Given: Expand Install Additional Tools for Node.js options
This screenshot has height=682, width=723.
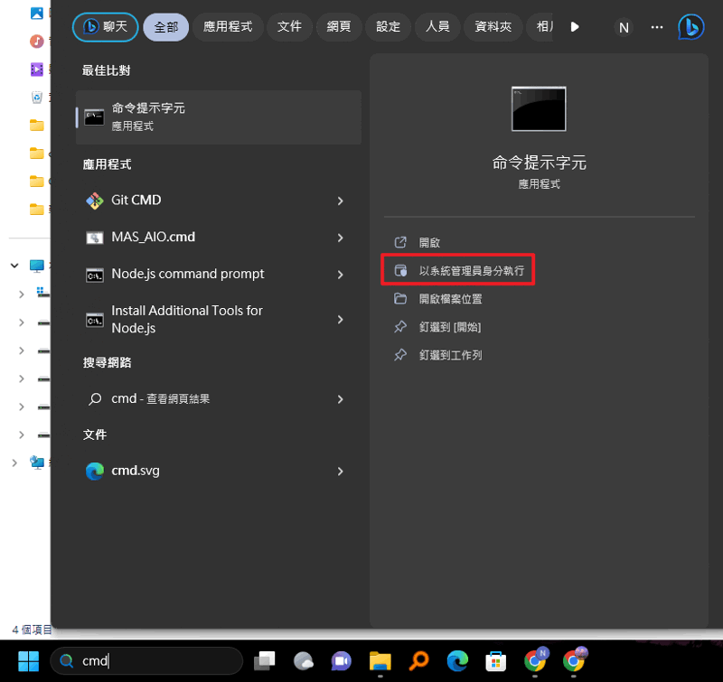Looking at the screenshot, I should [x=341, y=320].
